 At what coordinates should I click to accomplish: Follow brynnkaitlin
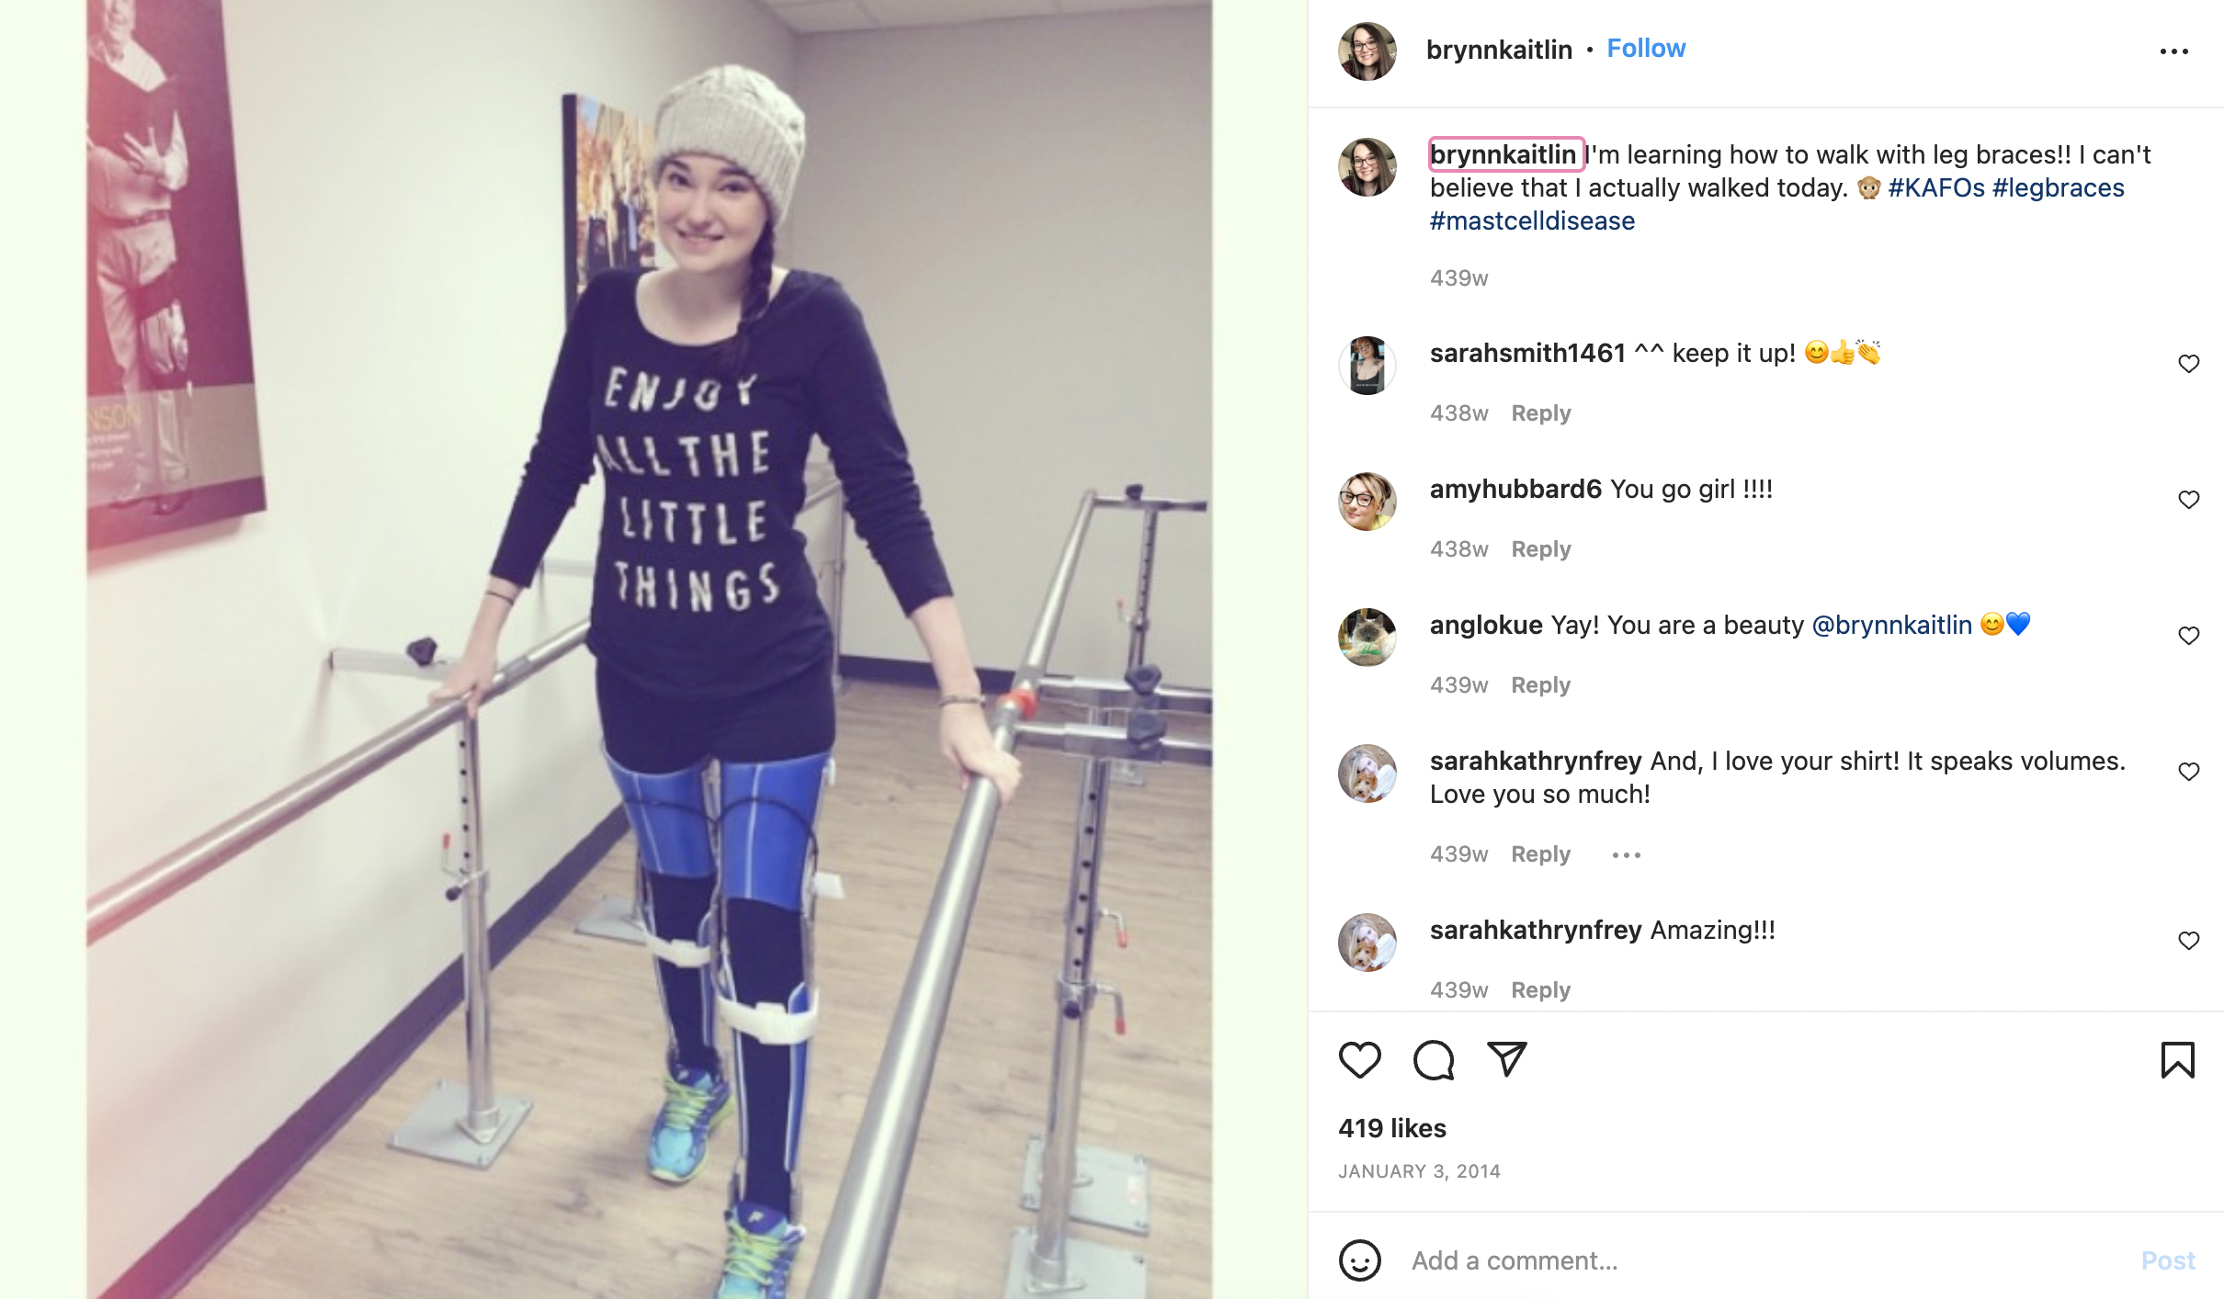click(x=1646, y=49)
